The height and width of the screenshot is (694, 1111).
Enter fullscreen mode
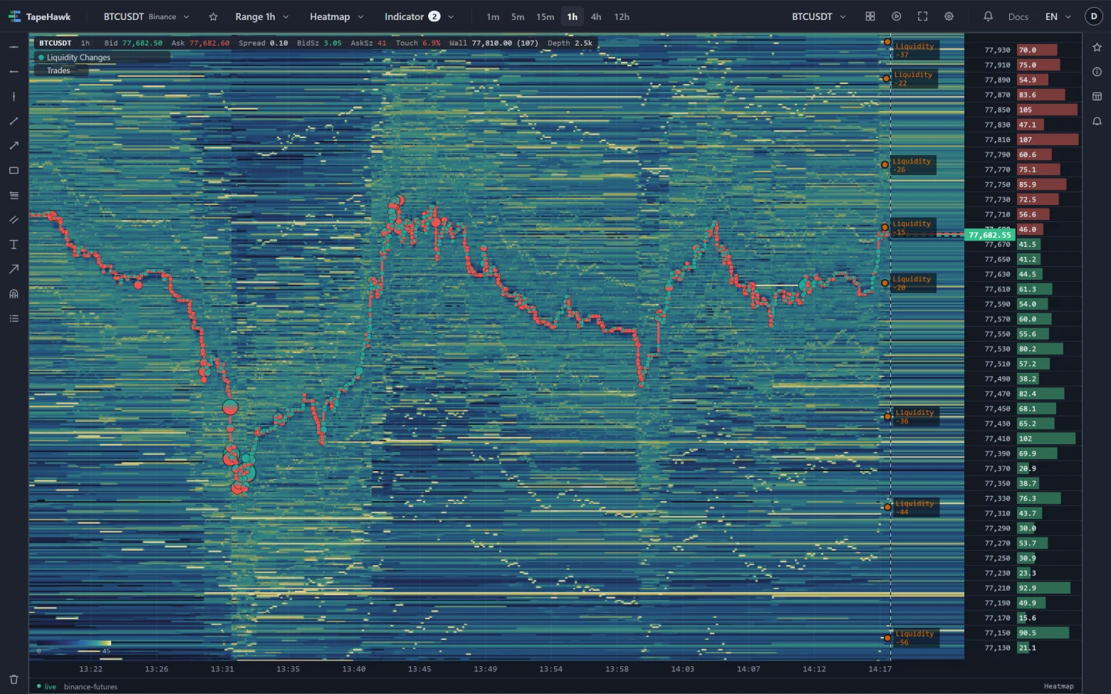pyautogui.click(x=922, y=16)
